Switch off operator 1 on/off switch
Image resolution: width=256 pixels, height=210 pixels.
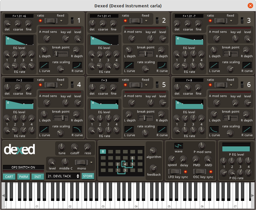click(72, 21)
